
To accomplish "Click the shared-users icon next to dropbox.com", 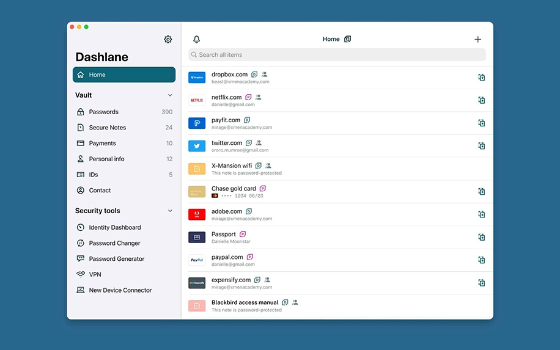I will [x=264, y=74].
